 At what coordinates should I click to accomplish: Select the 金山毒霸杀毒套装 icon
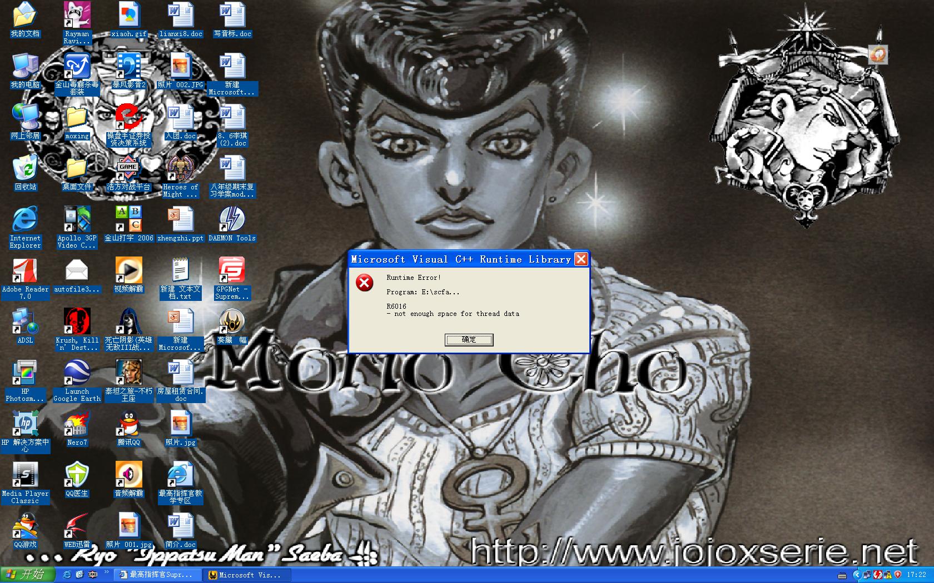[77, 74]
